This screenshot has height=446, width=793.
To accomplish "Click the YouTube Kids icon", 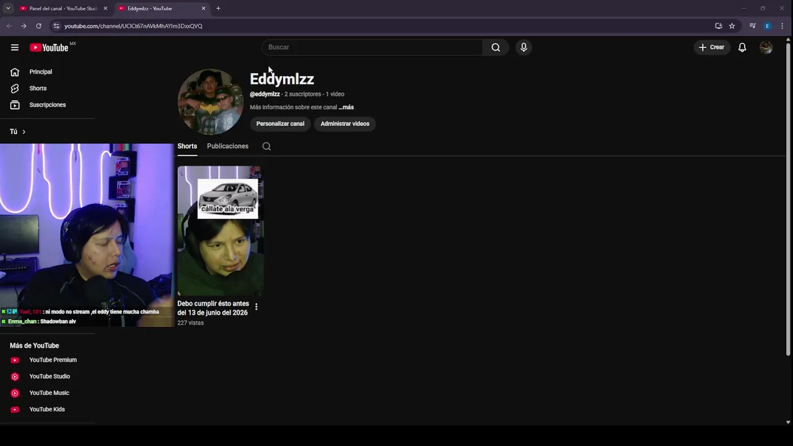I will pos(15,409).
